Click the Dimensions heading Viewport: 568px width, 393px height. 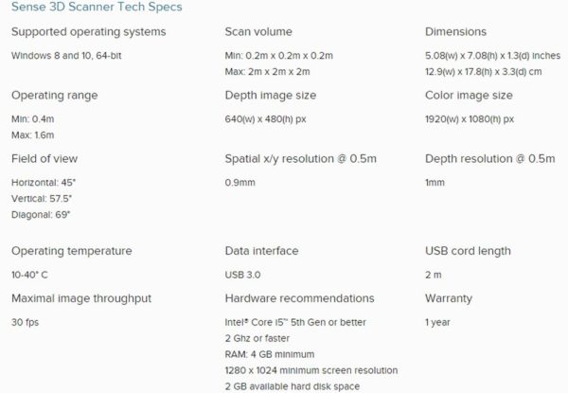click(456, 32)
